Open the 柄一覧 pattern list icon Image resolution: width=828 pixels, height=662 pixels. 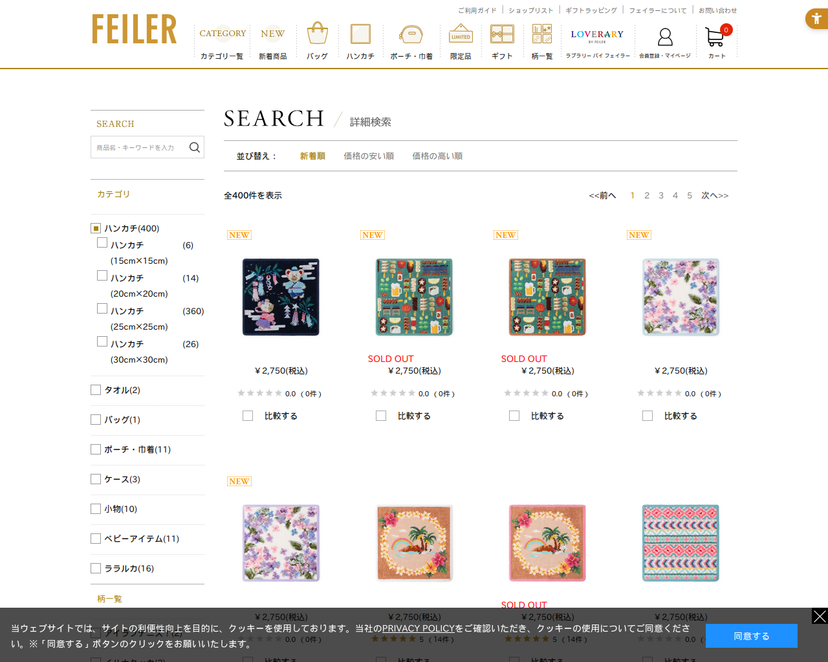542,34
